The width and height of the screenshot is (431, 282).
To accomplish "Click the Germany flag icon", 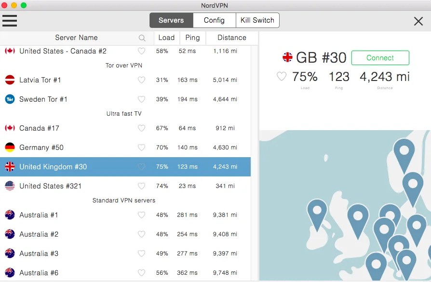I will click(10, 148).
